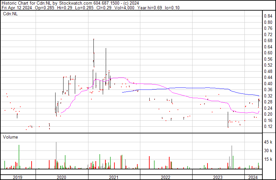The height and width of the screenshot is (180, 276).
Task: Click the 0.64 price axis label
Action: coord(268,47)
